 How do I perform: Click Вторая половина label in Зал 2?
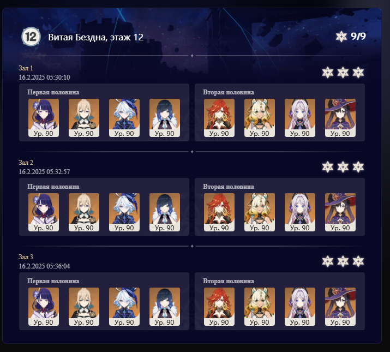pyautogui.click(x=229, y=187)
